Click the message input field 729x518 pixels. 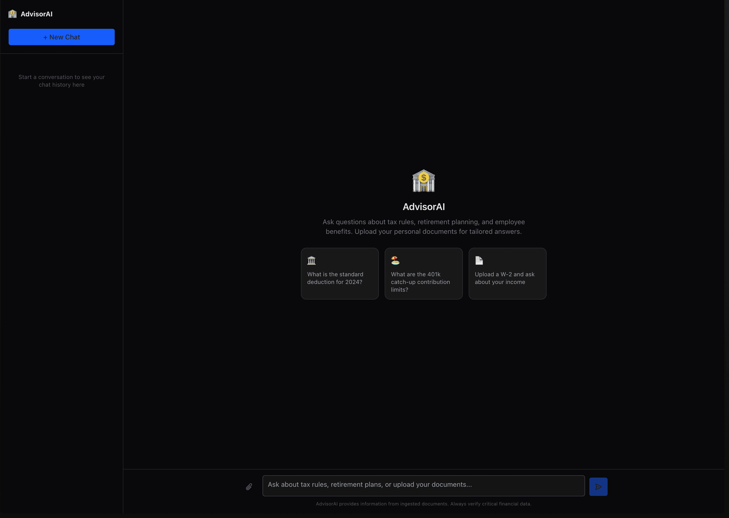point(423,485)
